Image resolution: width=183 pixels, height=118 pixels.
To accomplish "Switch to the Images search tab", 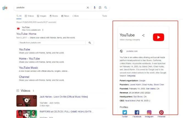I will click(41, 16).
